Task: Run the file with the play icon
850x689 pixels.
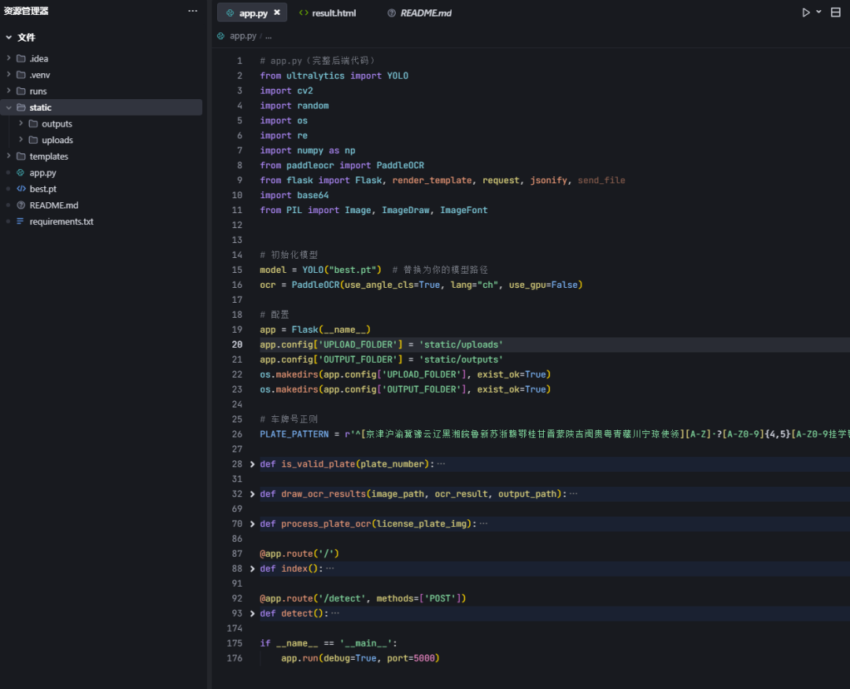Action: point(806,13)
